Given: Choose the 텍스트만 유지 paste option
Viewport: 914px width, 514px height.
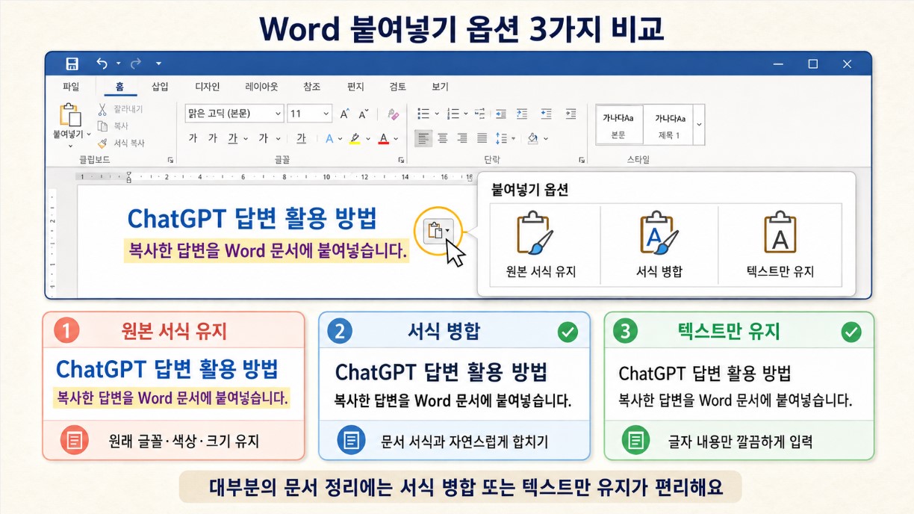Looking at the screenshot, I should tap(780, 244).
